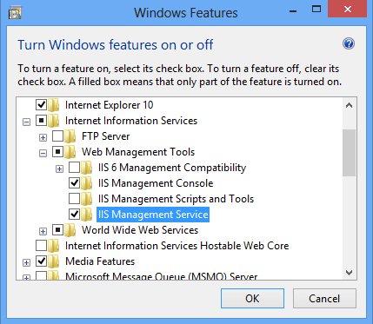
Task: Click the scrollbar down arrow
Action: (349, 272)
